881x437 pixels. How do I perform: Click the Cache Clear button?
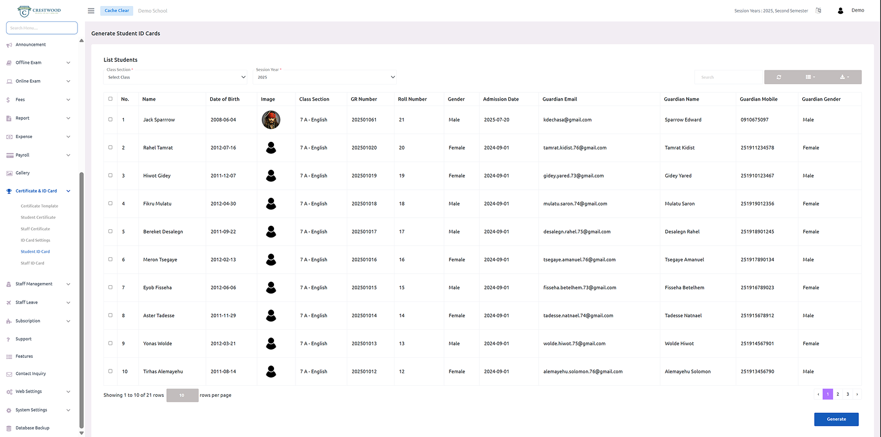click(x=117, y=10)
